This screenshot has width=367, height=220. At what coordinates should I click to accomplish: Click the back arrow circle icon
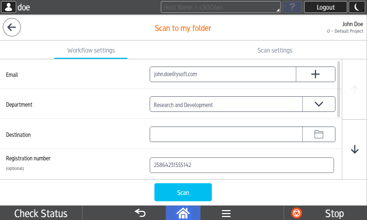[12, 27]
